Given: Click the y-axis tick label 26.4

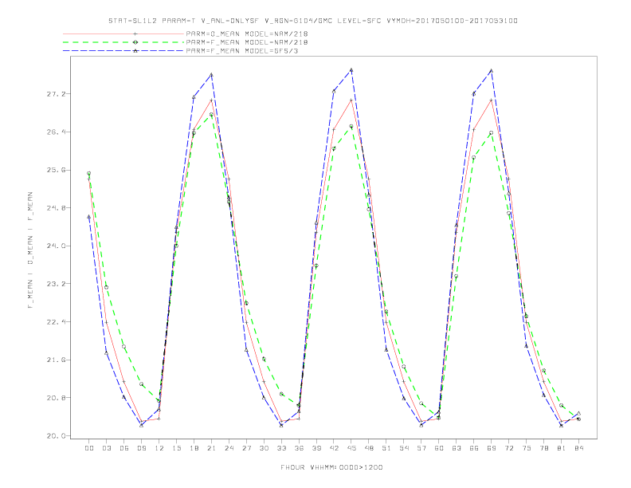Looking at the screenshot, I should pyautogui.click(x=55, y=132).
